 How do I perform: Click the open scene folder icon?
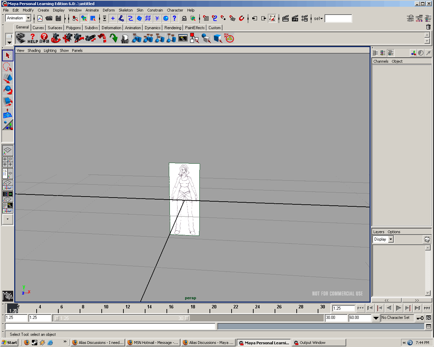[x=49, y=18]
